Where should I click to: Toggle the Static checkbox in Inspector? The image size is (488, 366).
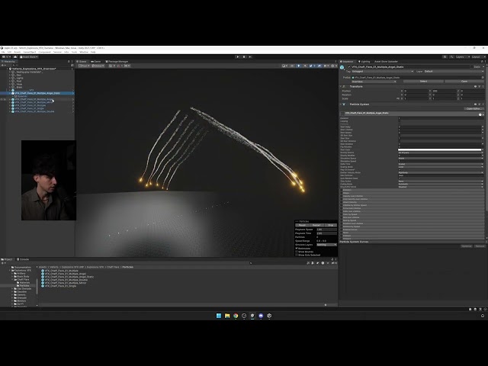(x=472, y=67)
